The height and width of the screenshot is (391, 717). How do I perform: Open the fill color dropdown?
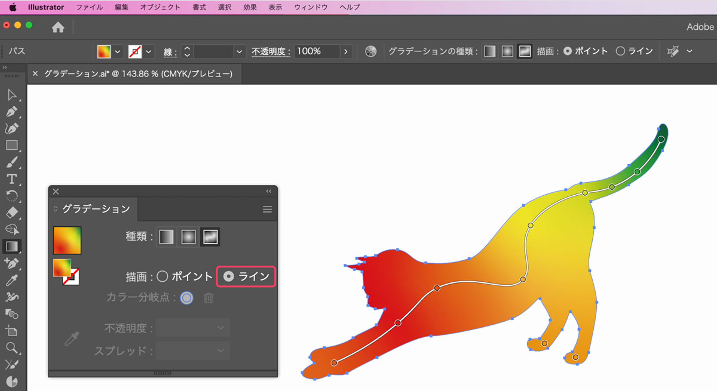pos(117,51)
